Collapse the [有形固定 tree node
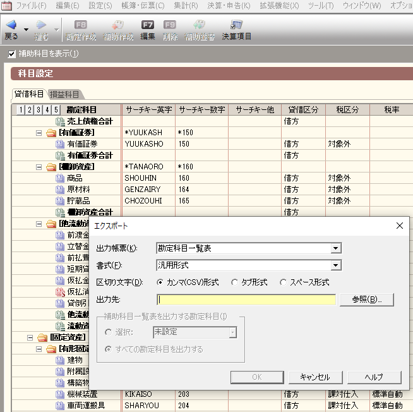This screenshot has width=413, height=412. [39, 349]
